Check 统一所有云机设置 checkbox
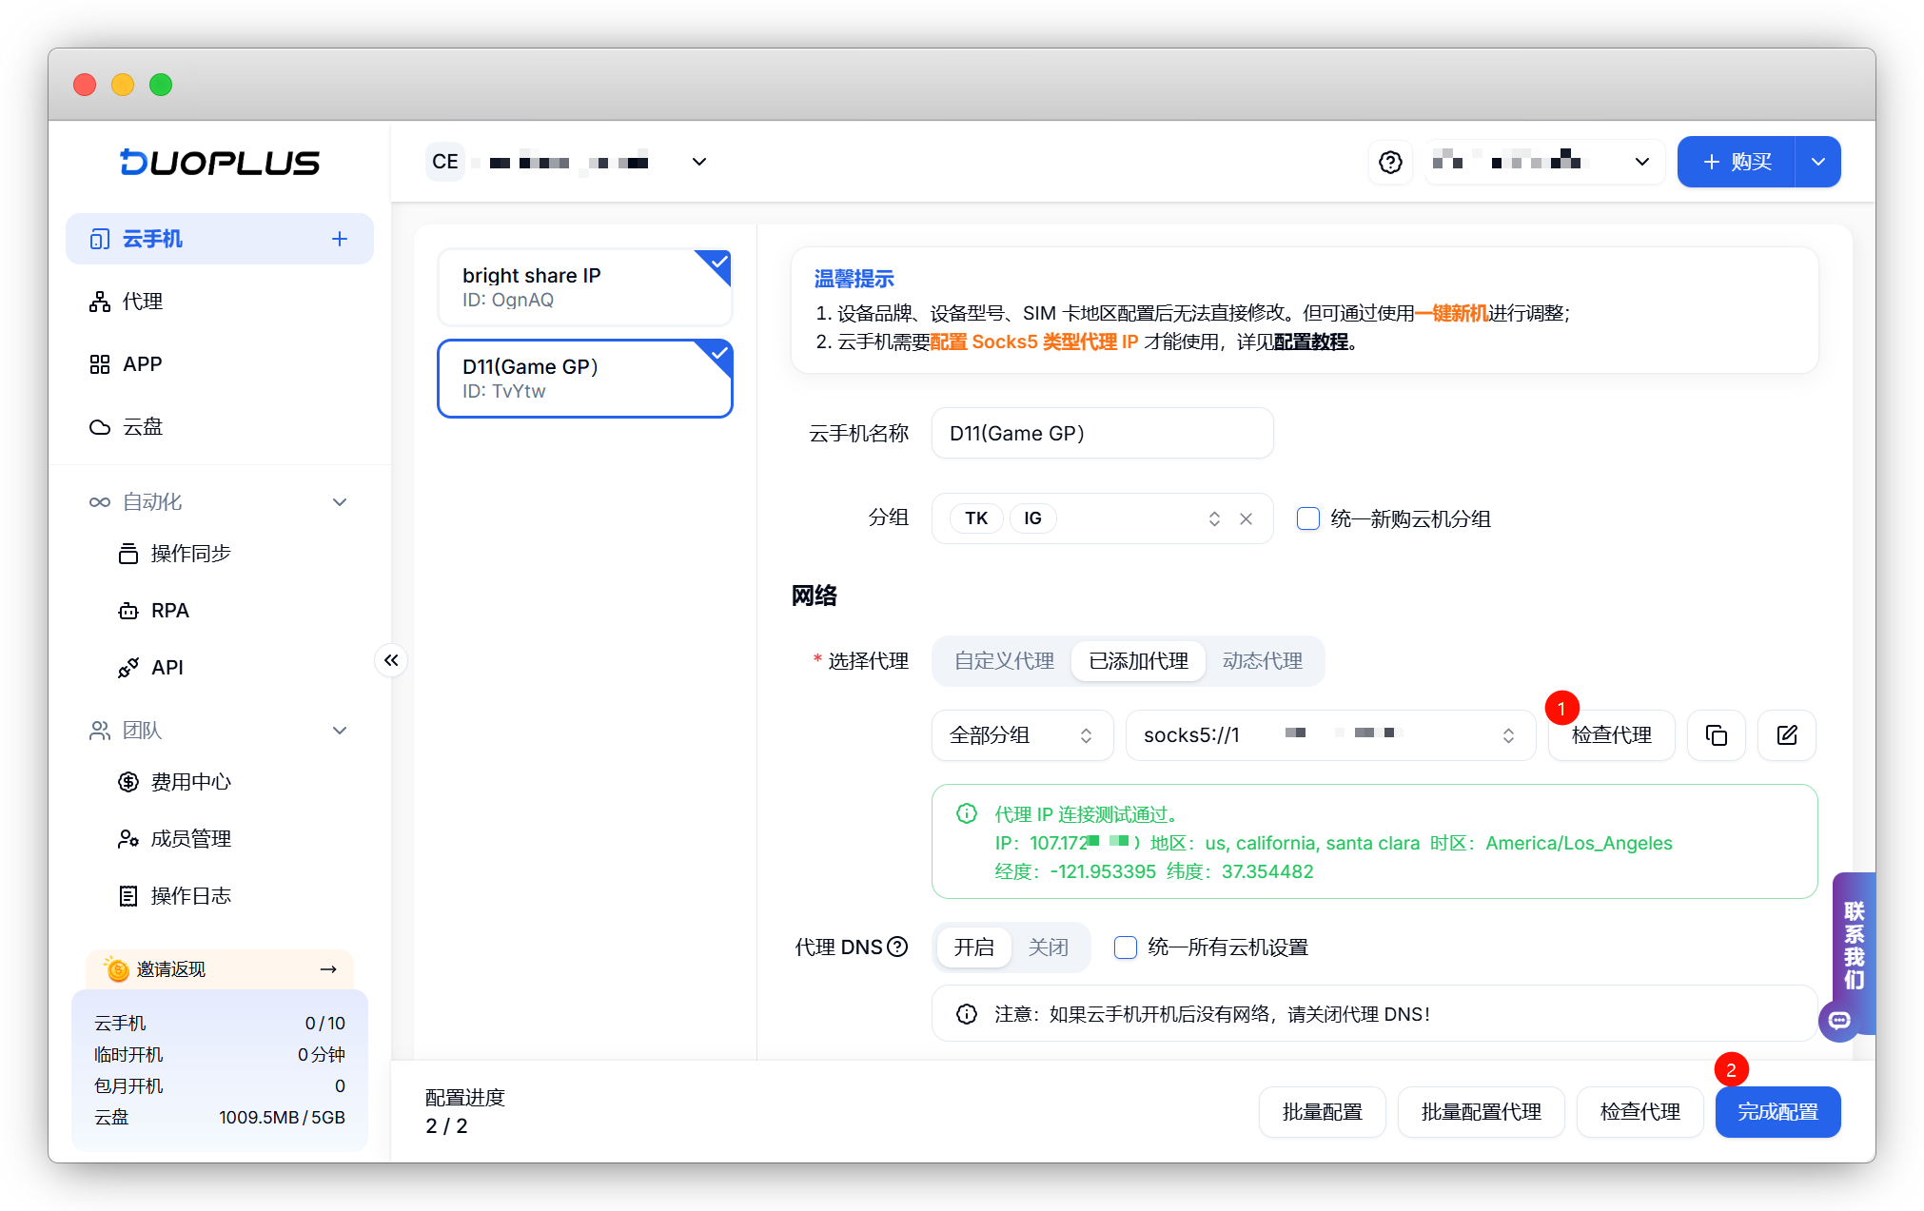The width and height of the screenshot is (1924, 1211). 1126,947
